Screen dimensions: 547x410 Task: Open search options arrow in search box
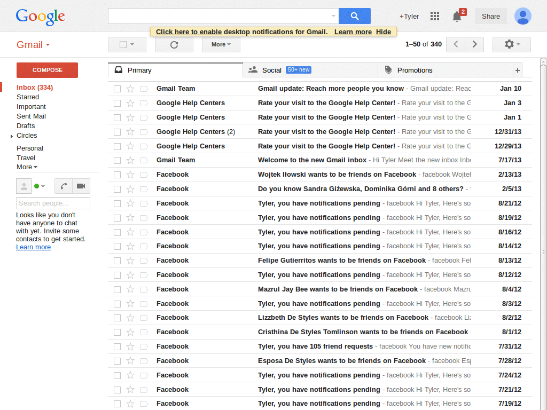(x=333, y=16)
